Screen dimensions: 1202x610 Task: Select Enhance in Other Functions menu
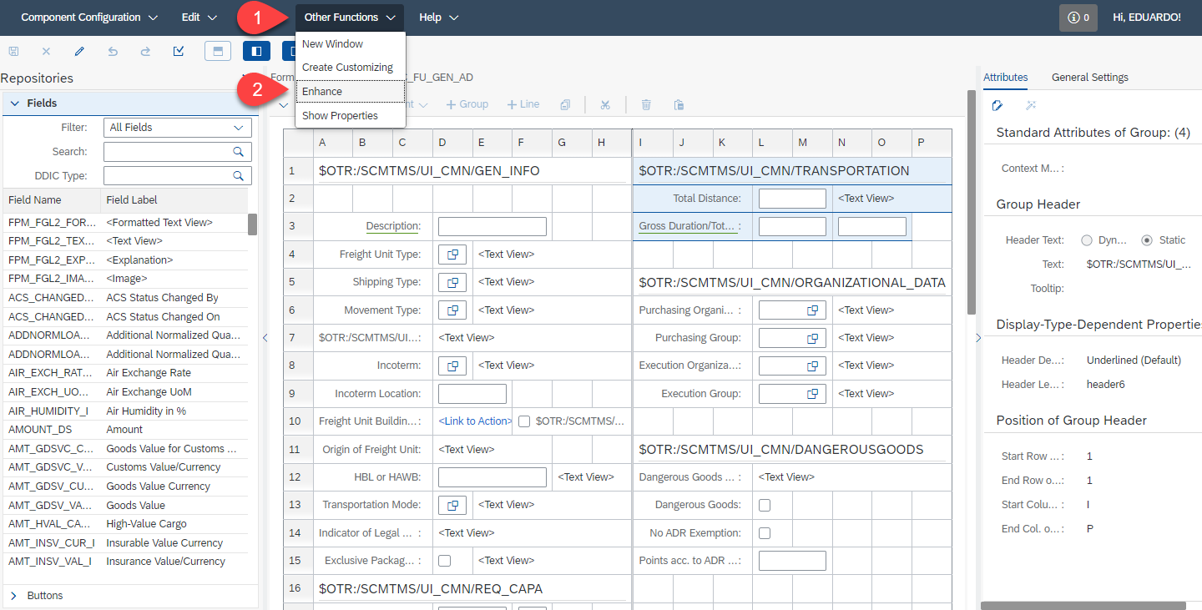pos(351,92)
